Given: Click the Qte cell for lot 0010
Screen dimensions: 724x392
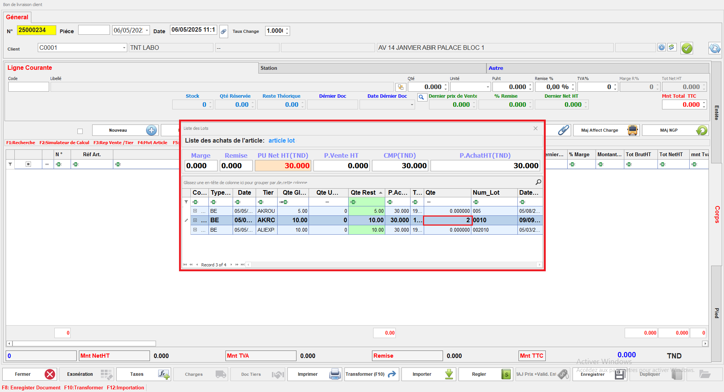Looking at the screenshot, I should click(x=448, y=220).
